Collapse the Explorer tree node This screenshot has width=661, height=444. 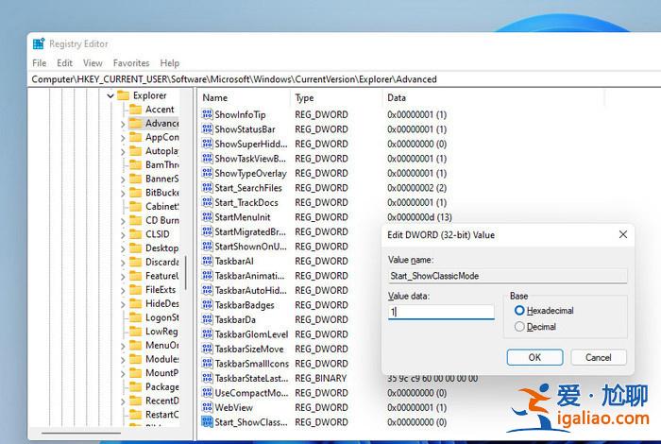click(110, 95)
